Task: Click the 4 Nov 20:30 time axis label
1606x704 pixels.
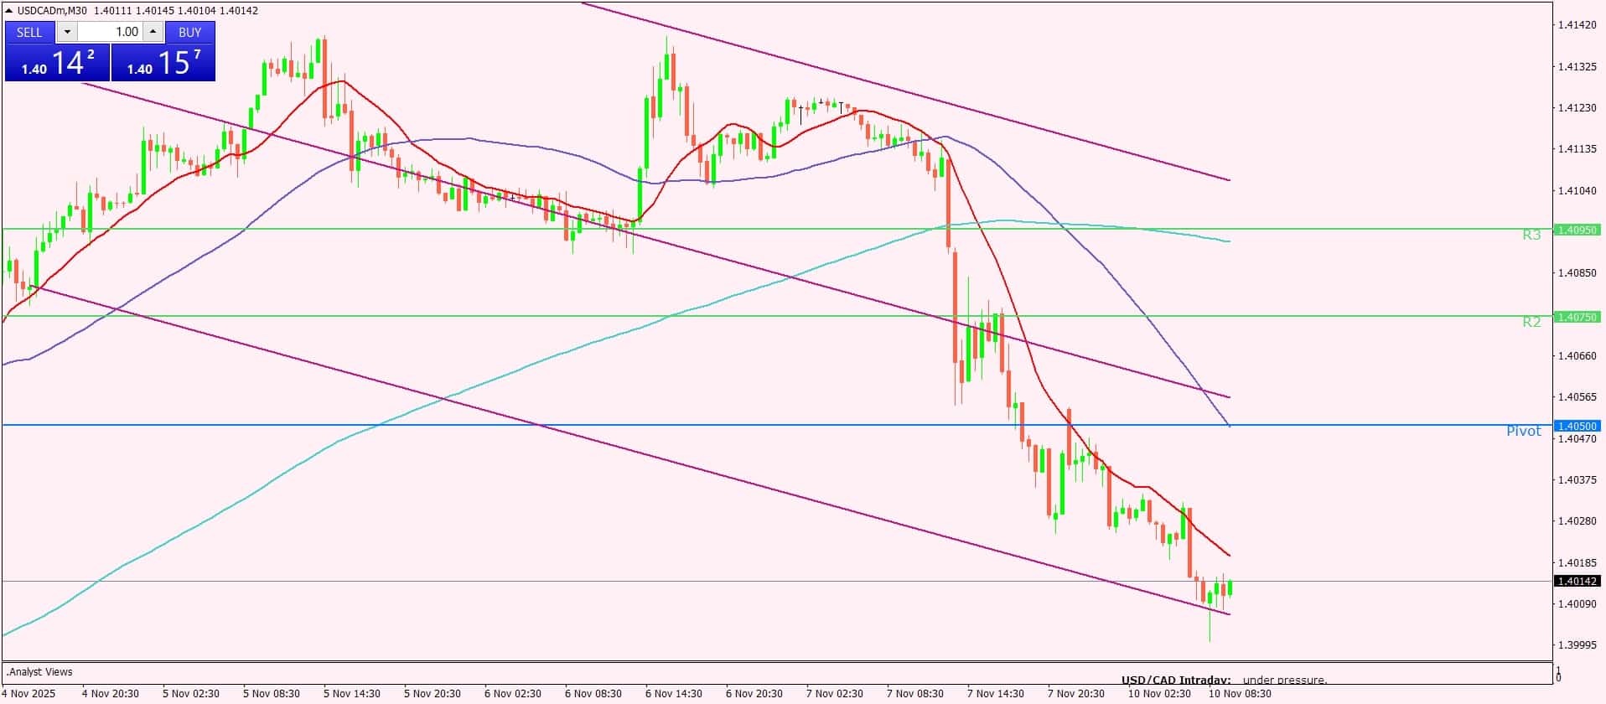Action: click(111, 694)
